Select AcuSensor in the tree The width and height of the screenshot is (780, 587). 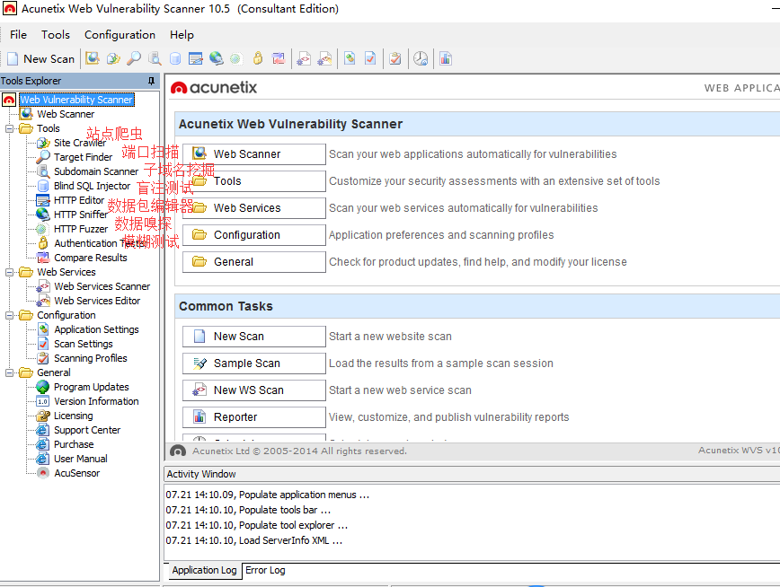tap(76, 474)
